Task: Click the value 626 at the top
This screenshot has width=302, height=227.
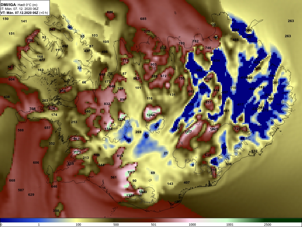Action: point(110,12)
